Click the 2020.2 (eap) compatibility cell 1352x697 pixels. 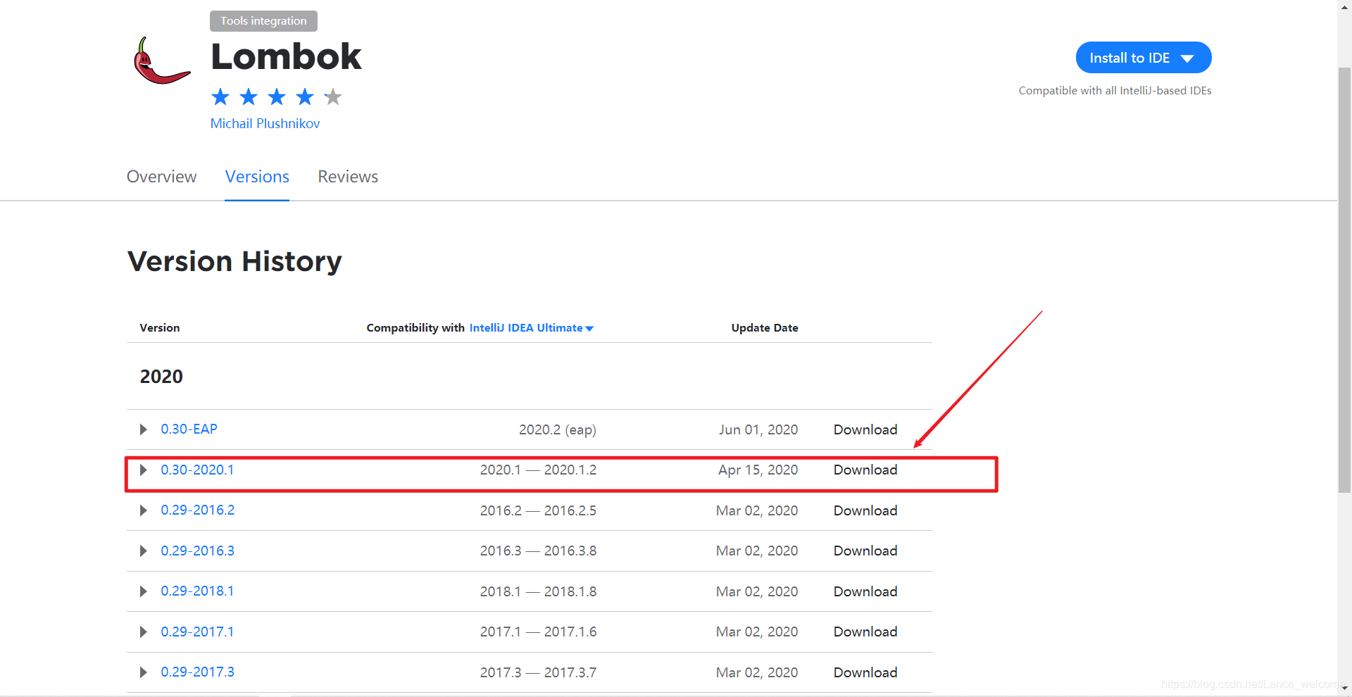coord(558,429)
